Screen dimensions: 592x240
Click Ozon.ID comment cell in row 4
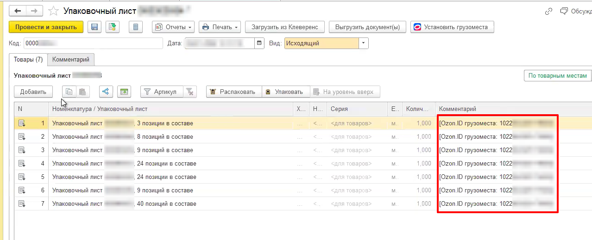[513, 164]
